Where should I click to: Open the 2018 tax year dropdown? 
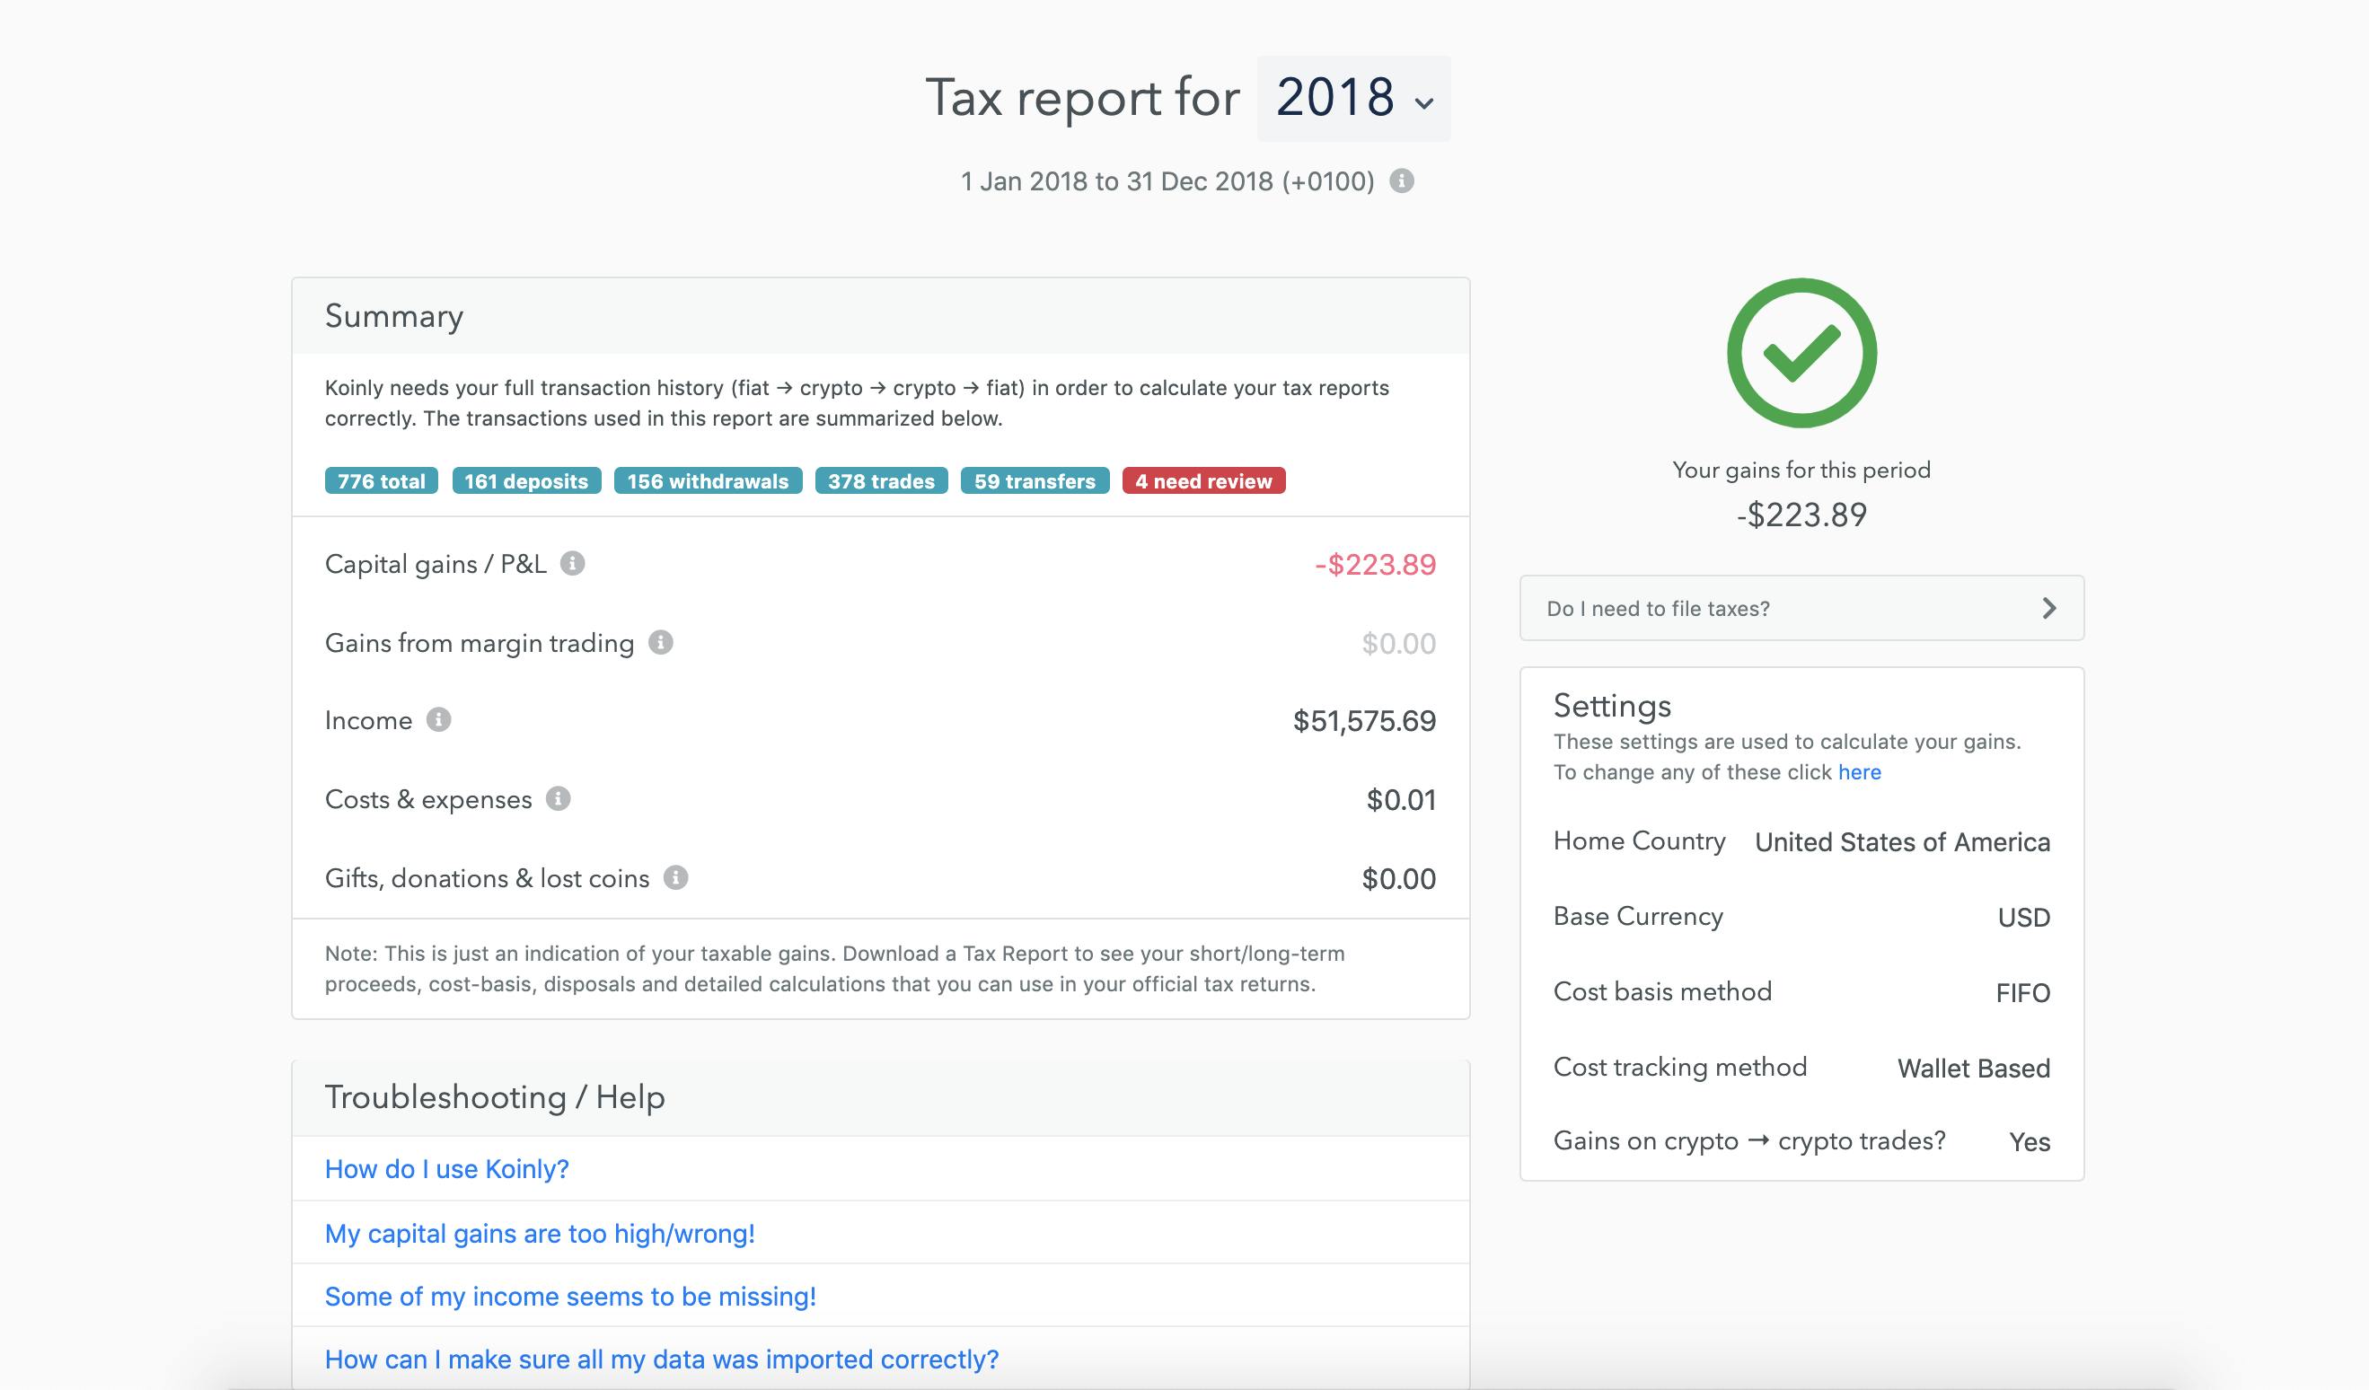pos(1353,98)
